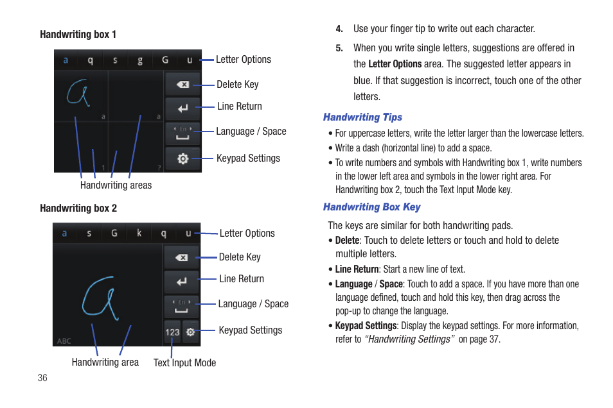The height and width of the screenshot is (408, 613).
Task: Tap the Delete key in Handwriting box 2
Action: tap(181, 258)
